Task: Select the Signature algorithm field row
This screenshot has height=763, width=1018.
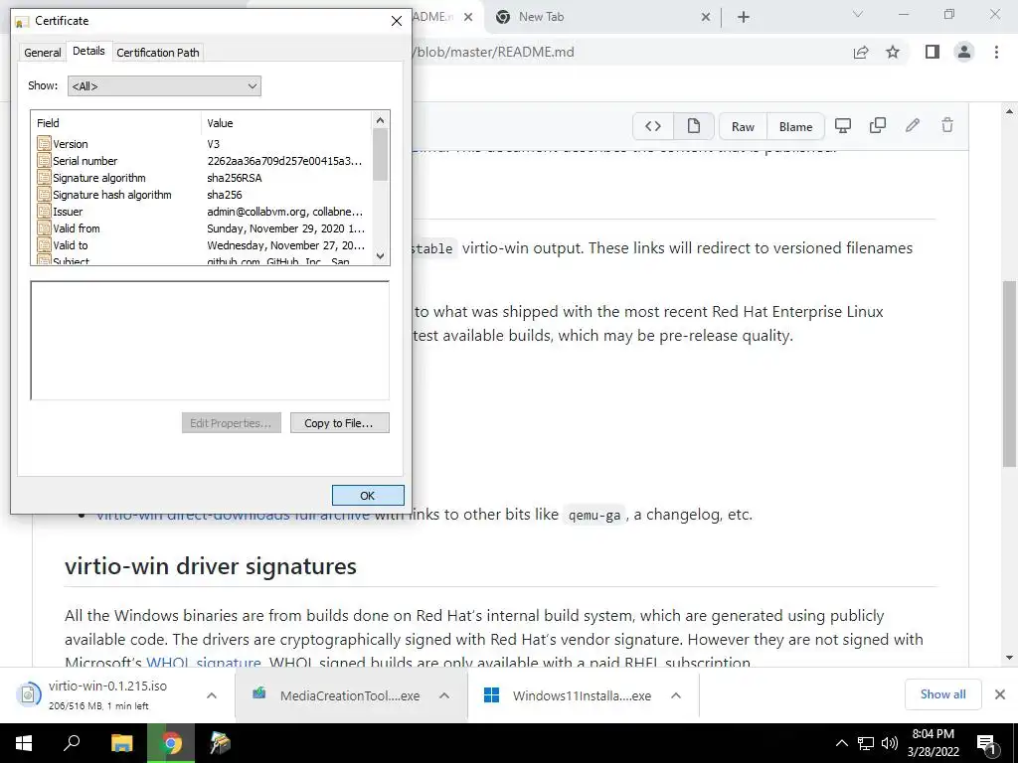Action: tap(203, 178)
